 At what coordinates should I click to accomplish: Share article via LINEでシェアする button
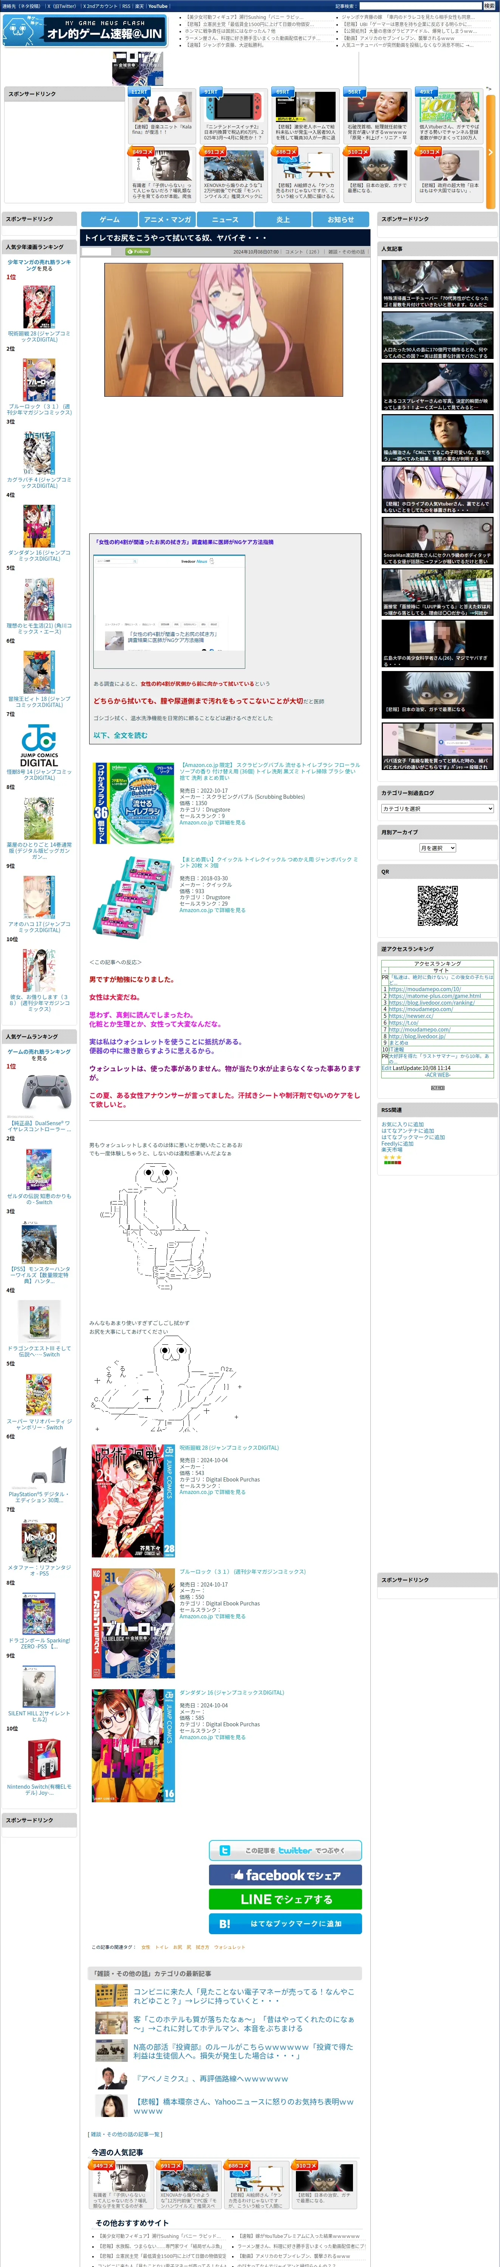[x=285, y=1899]
